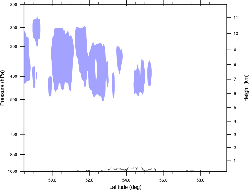Viewport: 249px width, 190px height.
Task: Select the 1000 pressure tick label
Action: click(12, 172)
